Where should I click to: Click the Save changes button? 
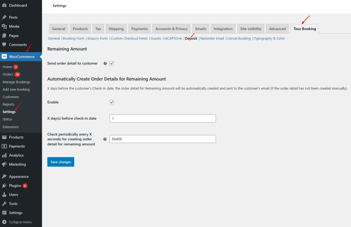coord(61,162)
